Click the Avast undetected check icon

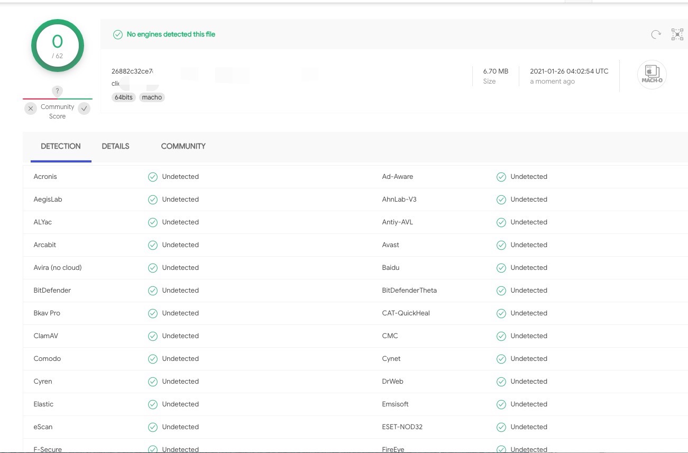click(x=501, y=245)
